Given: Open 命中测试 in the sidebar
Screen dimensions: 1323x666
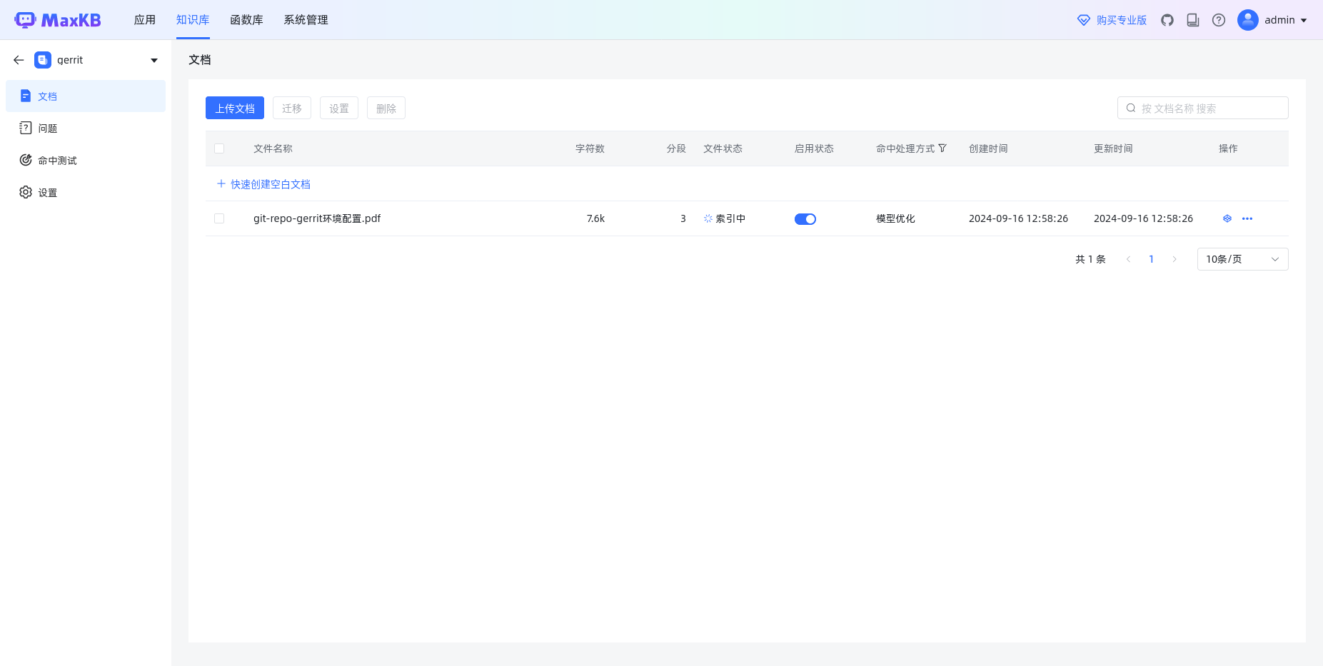Looking at the screenshot, I should pyautogui.click(x=57, y=161).
